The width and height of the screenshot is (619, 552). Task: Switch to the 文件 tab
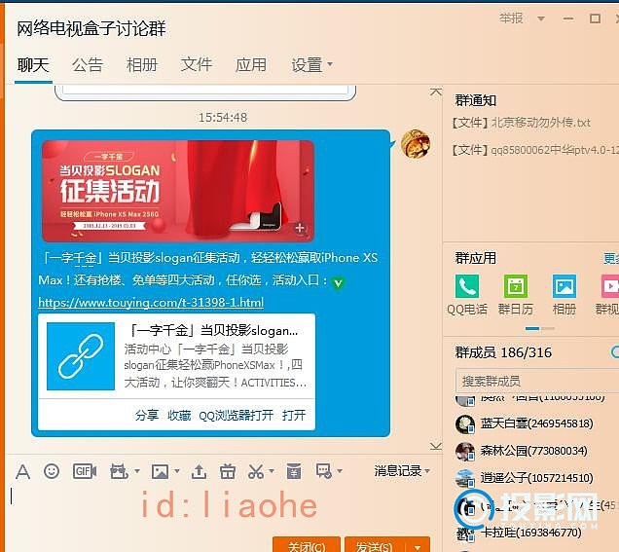pyautogui.click(x=197, y=65)
